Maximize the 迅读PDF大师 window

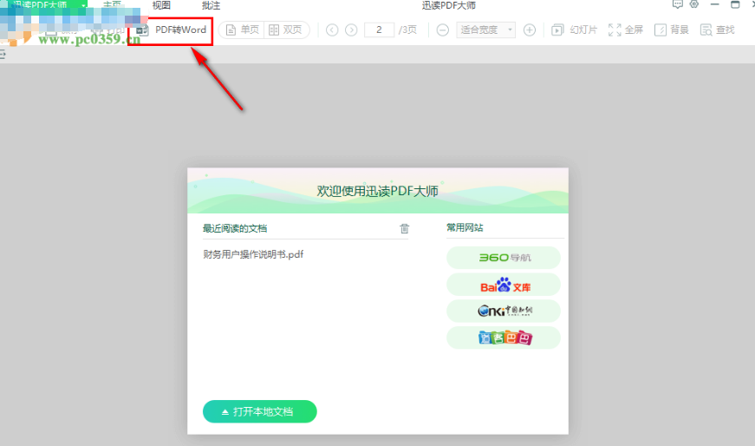pyautogui.click(x=735, y=4)
